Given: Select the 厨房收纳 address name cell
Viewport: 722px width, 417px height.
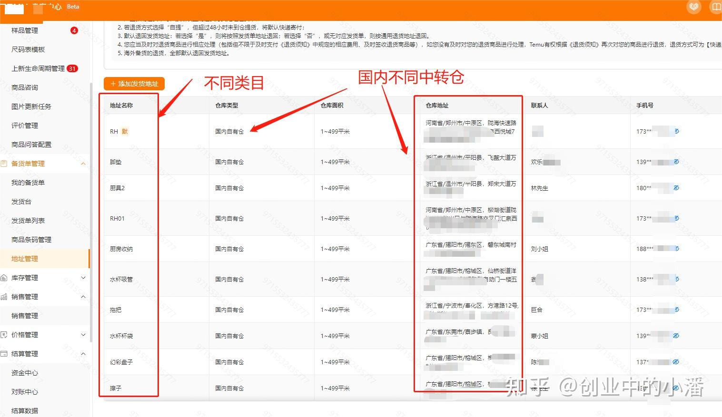Looking at the screenshot, I should 121,249.
